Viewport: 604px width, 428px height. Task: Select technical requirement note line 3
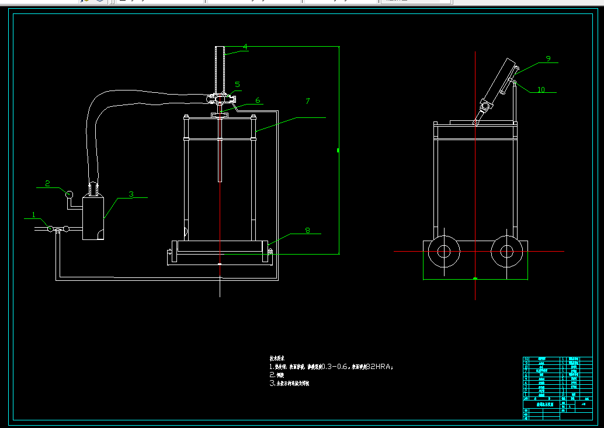289,384
